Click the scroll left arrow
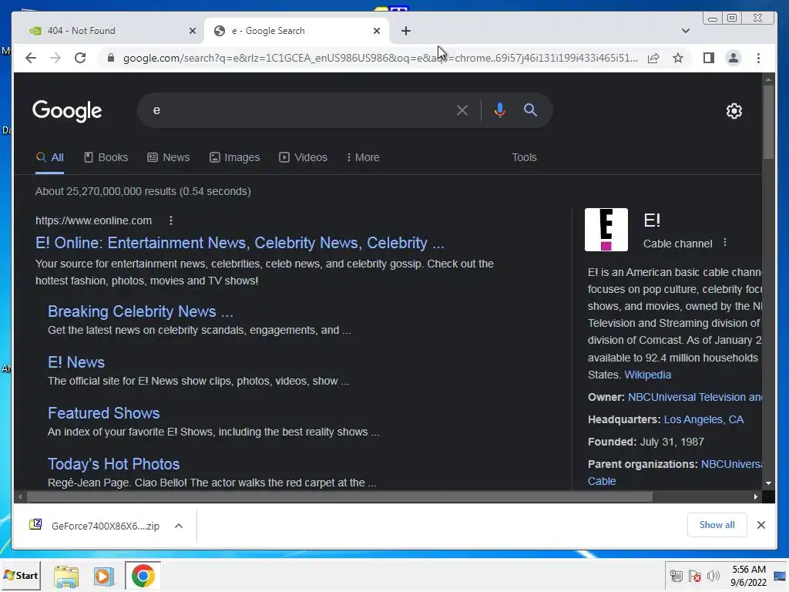Viewport: 789px width, 592px height. [20, 497]
